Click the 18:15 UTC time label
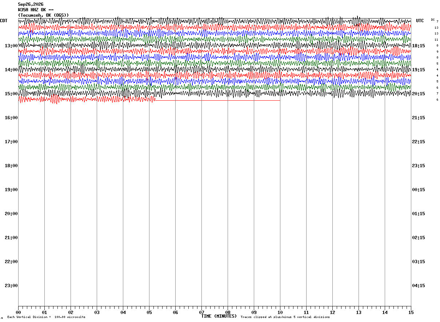440x322 pixels. [x=418, y=46]
